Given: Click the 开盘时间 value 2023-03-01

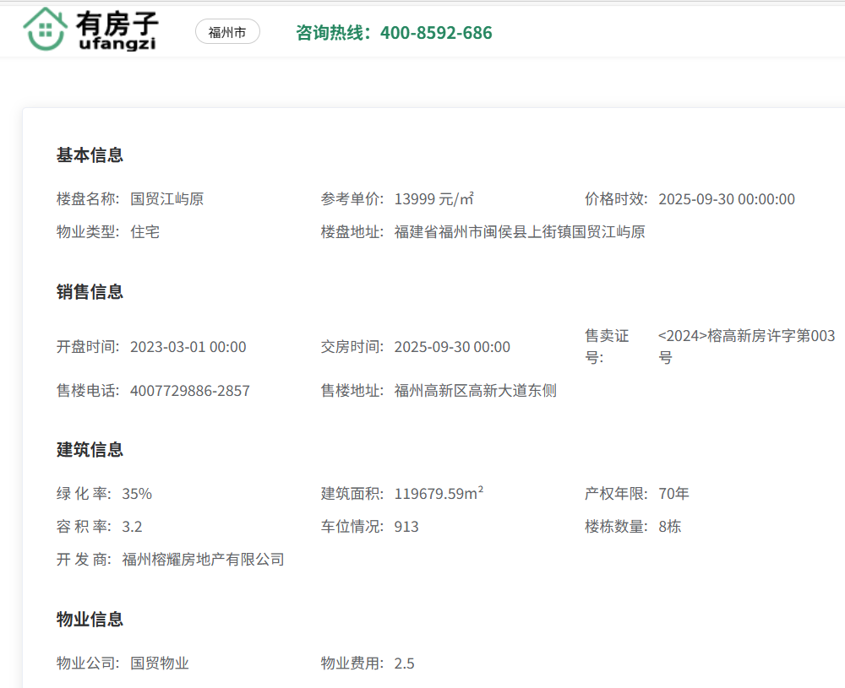Looking at the screenshot, I should (188, 347).
